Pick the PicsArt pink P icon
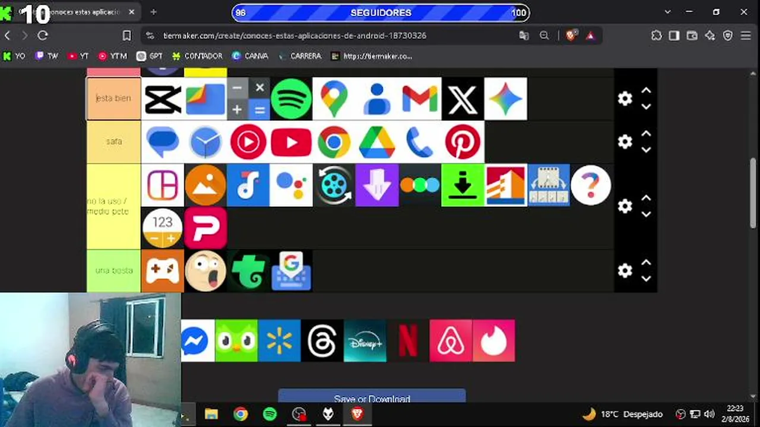Viewport: 760px width, 427px height. (205, 228)
